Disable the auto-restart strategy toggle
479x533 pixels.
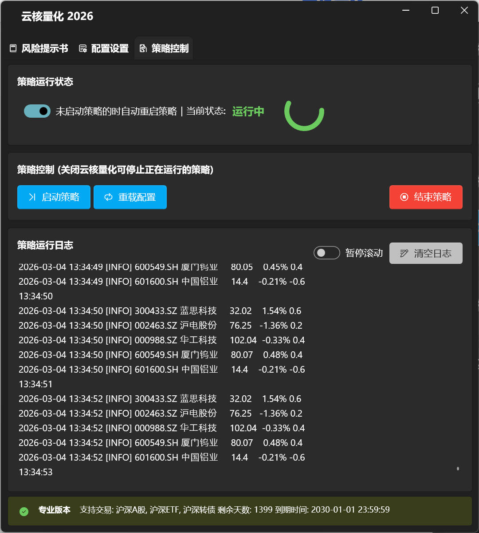37,111
